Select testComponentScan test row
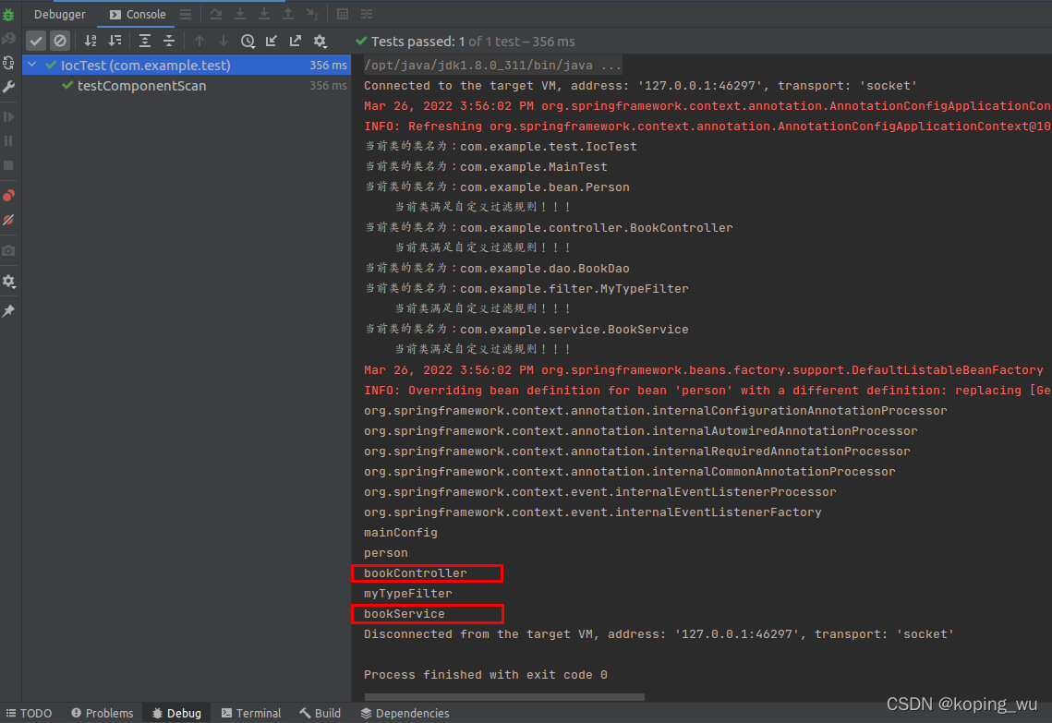The image size is (1052, 723). coord(187,86)
